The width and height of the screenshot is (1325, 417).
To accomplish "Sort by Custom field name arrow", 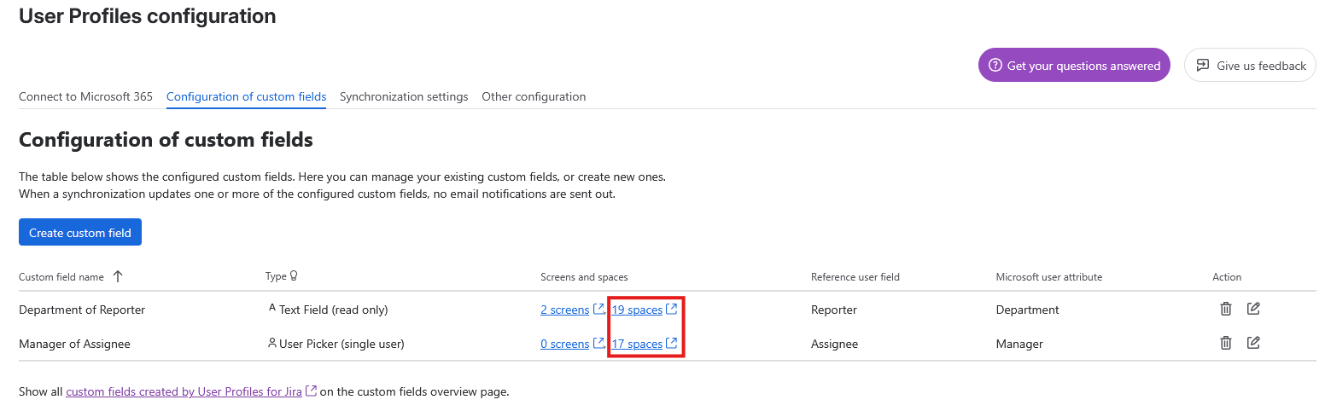I will click(118, 276).
